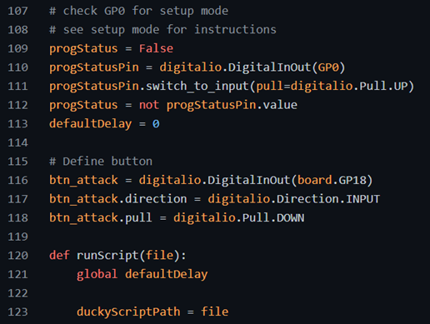
Task: Click 'DigitalInOut' on line 110
Action: pos(269,67)
